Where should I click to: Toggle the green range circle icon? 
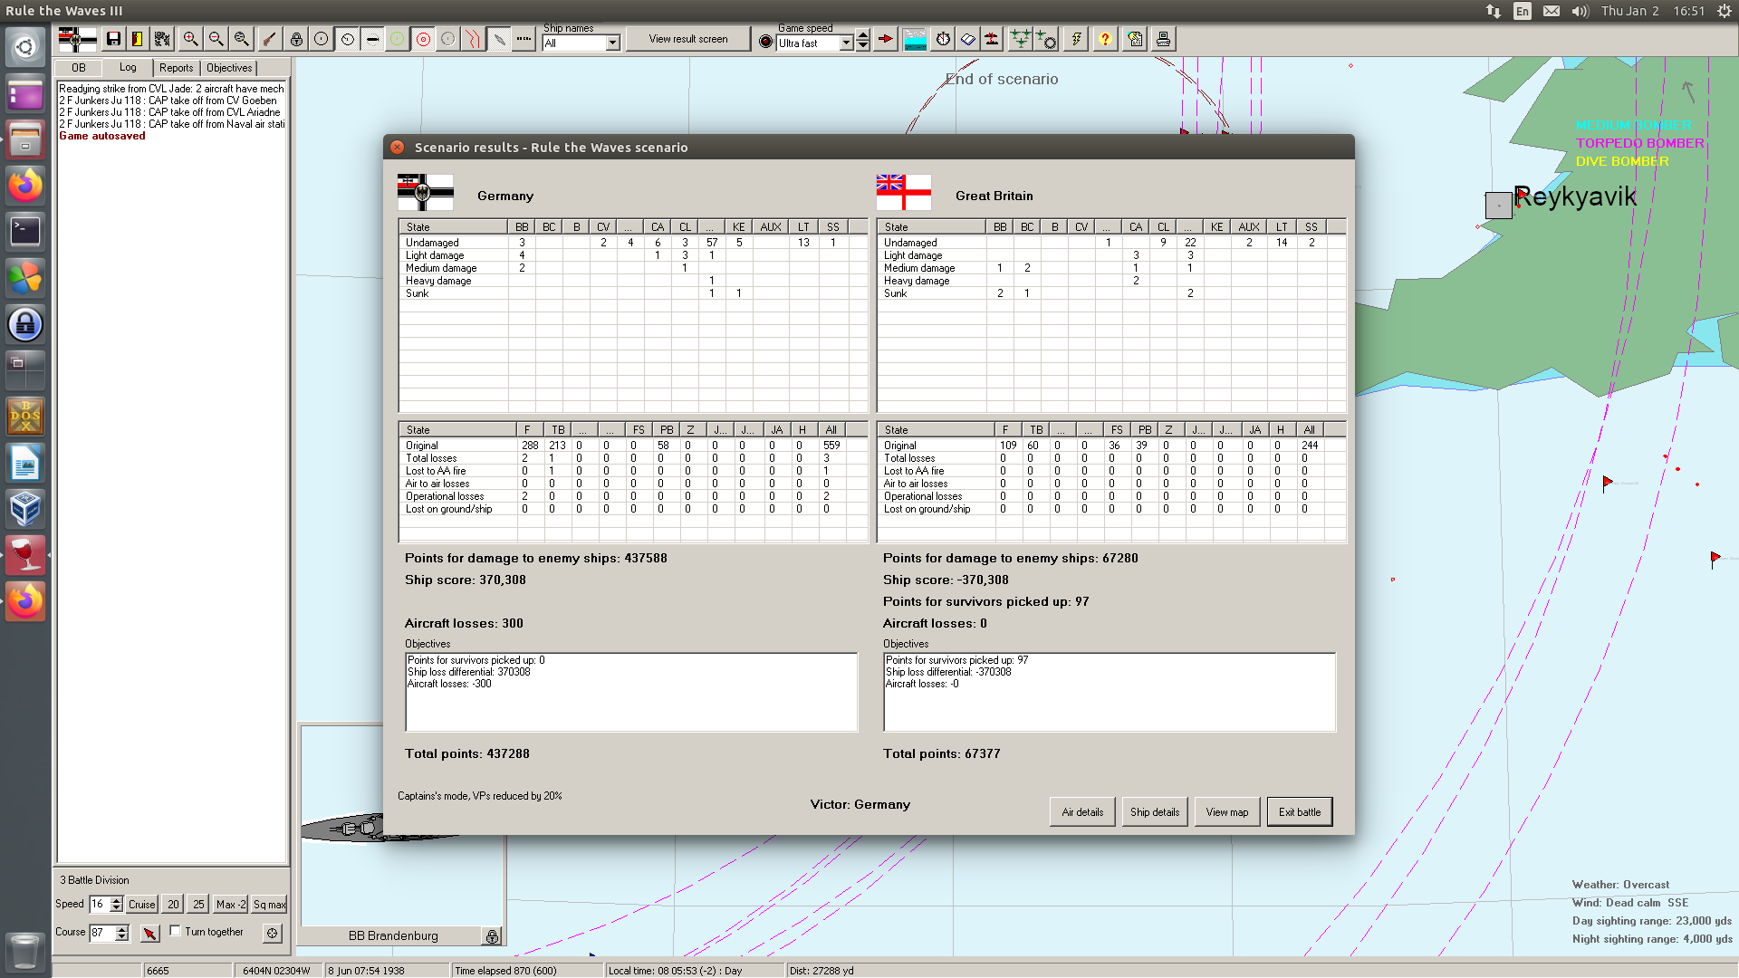pyautogui.click(x=398, y=39)
